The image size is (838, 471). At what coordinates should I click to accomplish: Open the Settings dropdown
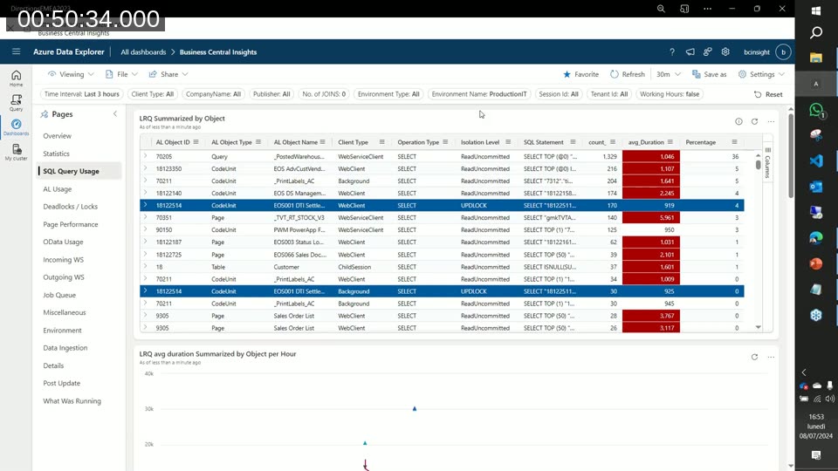[761, 74]
